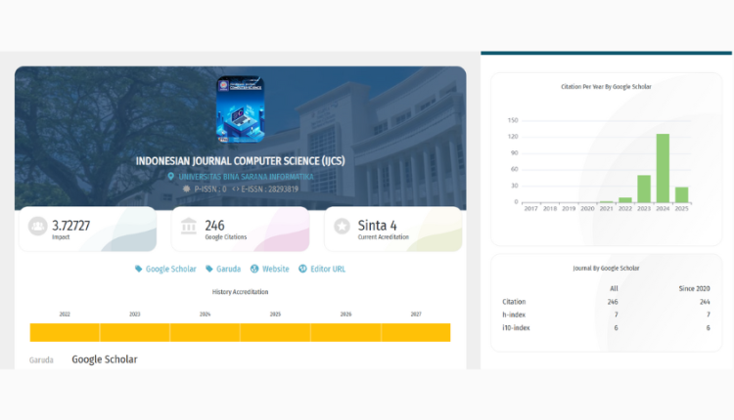Click the Sinta 4 accreditation text
Image resolution: width=734 pixels, height=420 pixels.
[378, 226]
